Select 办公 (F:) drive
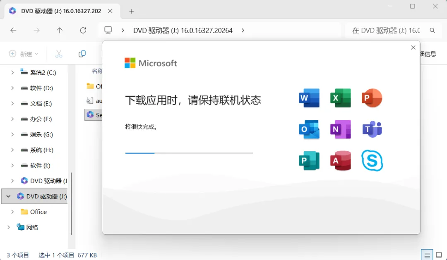Screen dimensions: 447x260 coord(36,119)
